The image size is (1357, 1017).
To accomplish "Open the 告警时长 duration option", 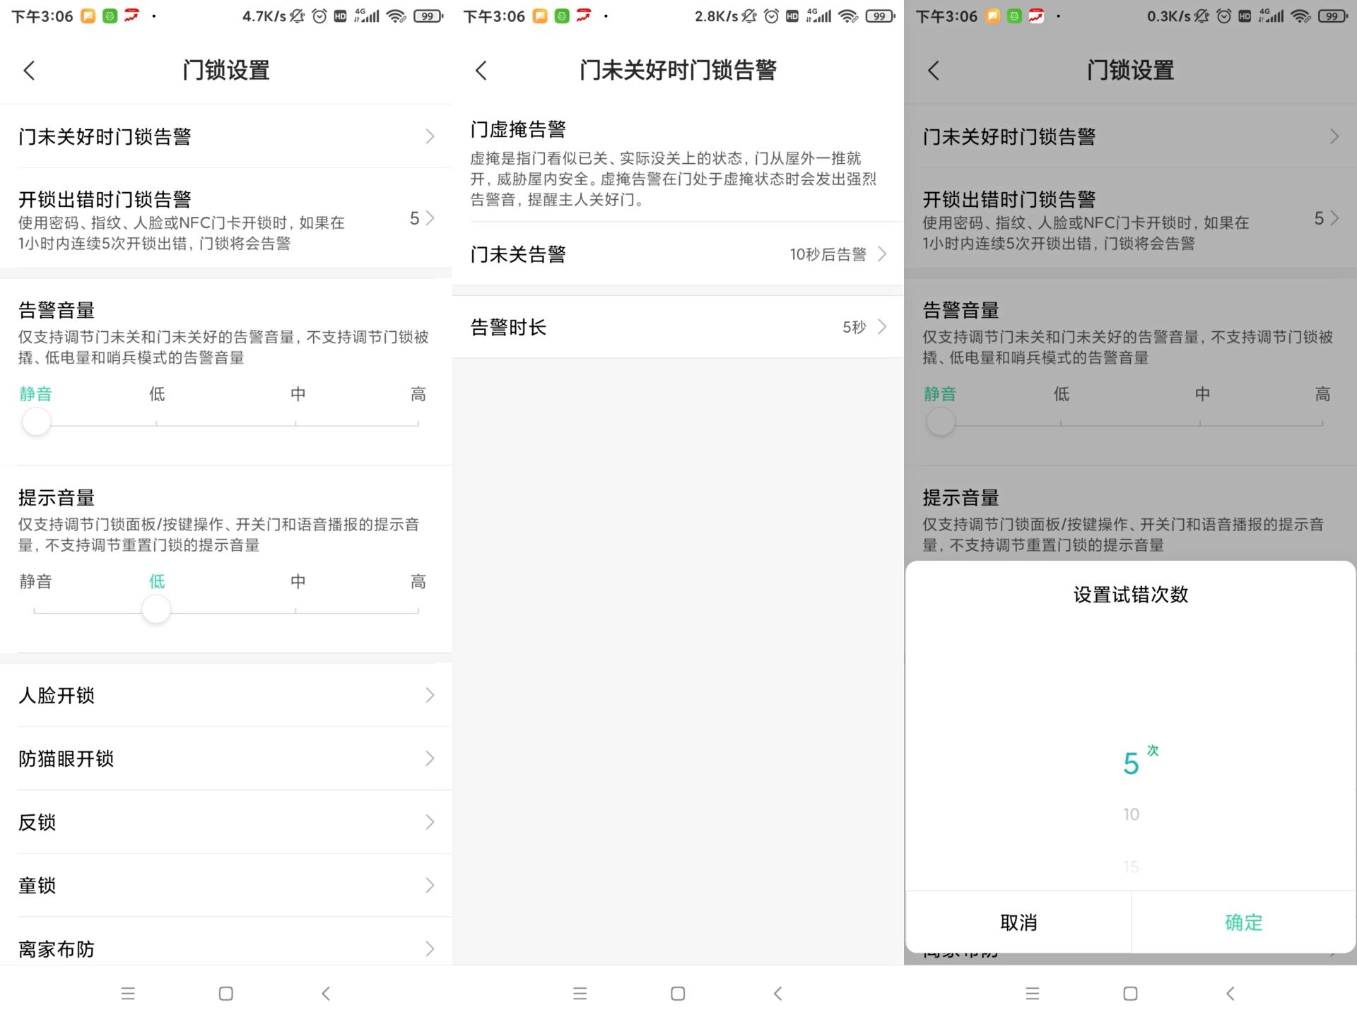I will pyautogui.click(x=677, y=327).
